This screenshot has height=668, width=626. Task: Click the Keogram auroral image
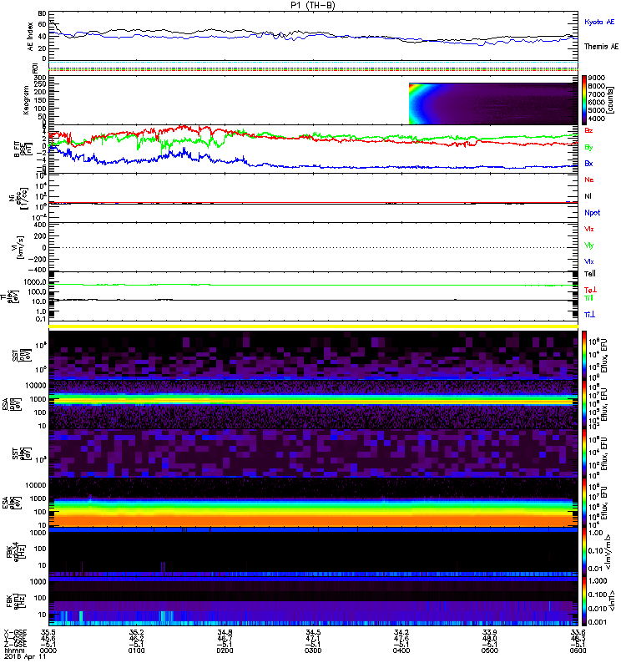pyautogui.click(x=493, y=104)
